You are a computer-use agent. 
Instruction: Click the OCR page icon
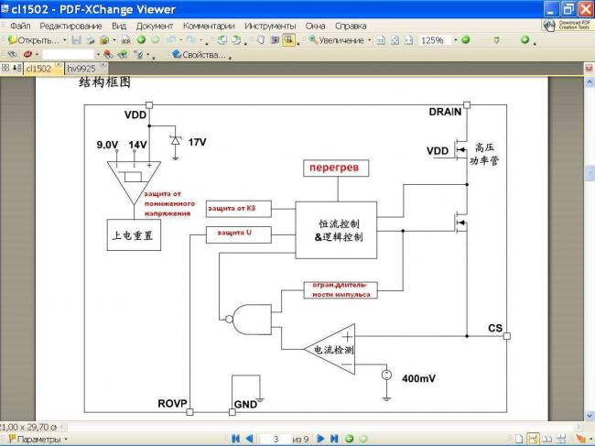125,40
